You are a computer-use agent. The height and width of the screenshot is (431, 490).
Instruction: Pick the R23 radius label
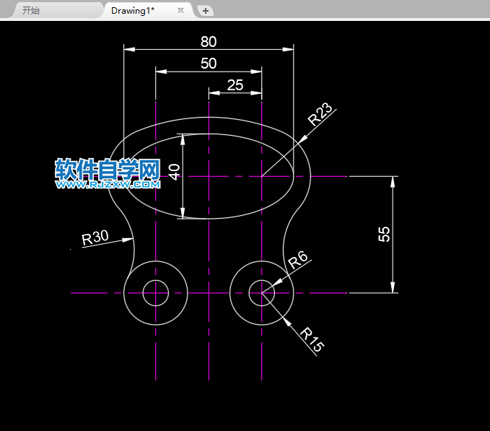(x=320, y=114)
